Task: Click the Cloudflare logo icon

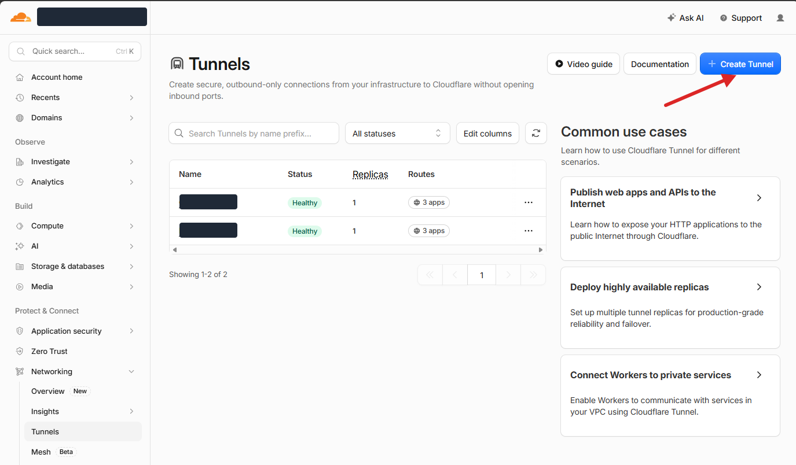Action: 20,17
